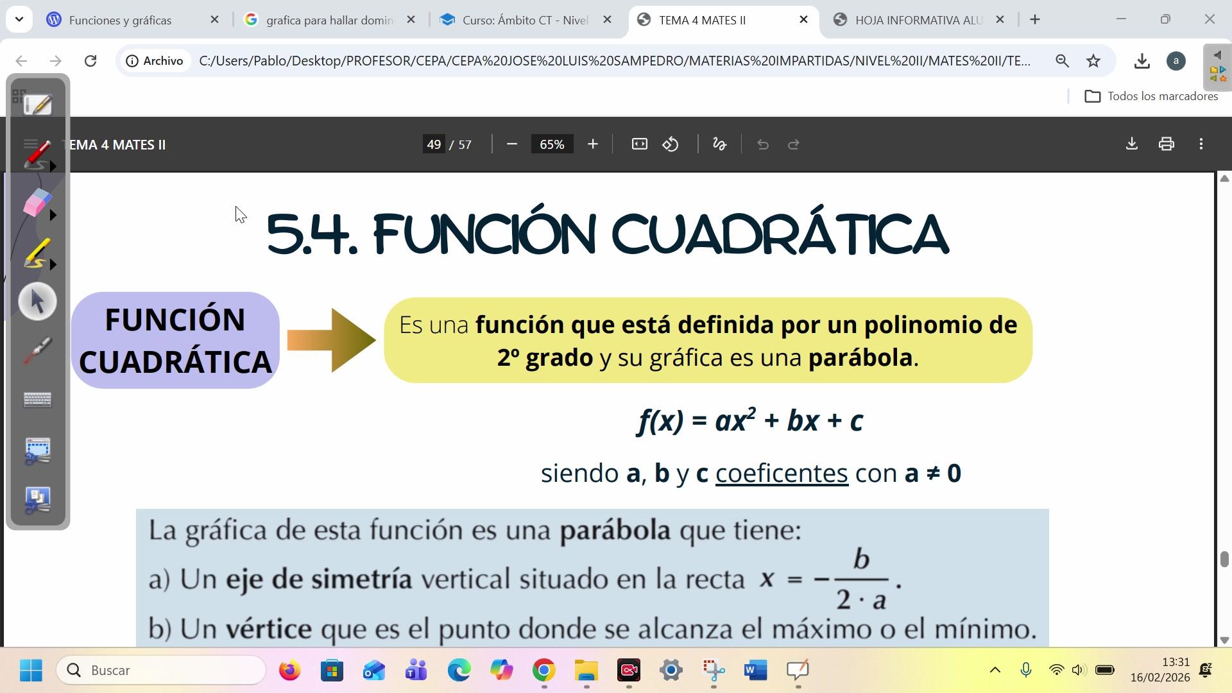Click the screen capture scissors tool
Image resolution: width=1232 pixels, height=693 pixels.
tap(37, 450)
